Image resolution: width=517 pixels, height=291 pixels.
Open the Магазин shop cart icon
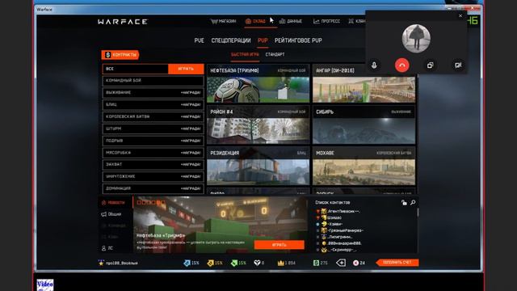point(214,22)
